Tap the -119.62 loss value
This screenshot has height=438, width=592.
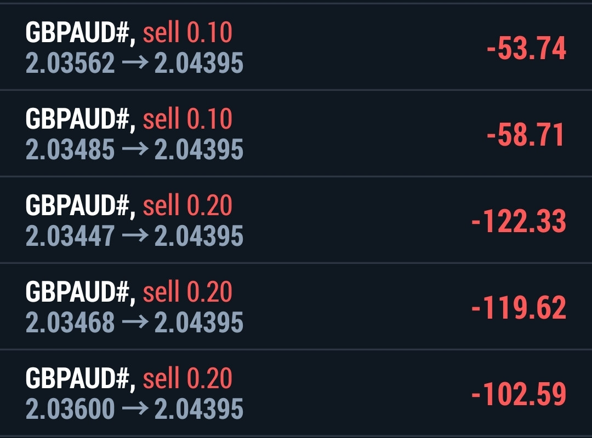[x=519, y=308]
